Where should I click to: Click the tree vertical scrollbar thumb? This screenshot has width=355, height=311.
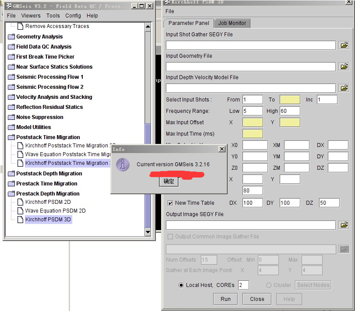click(x=148, y=175)
